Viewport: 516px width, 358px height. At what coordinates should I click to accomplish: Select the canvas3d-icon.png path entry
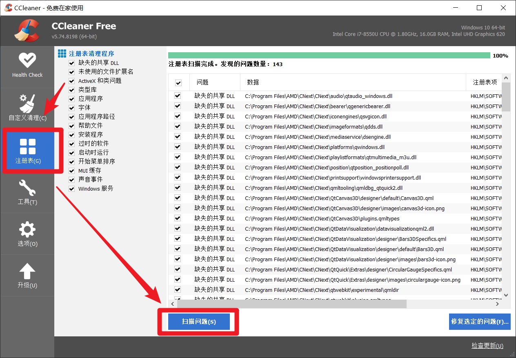[345, 209]
